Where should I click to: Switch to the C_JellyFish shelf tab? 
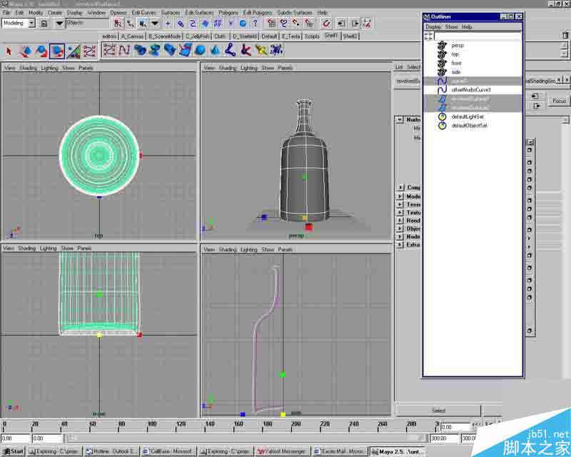click(198, 36)
